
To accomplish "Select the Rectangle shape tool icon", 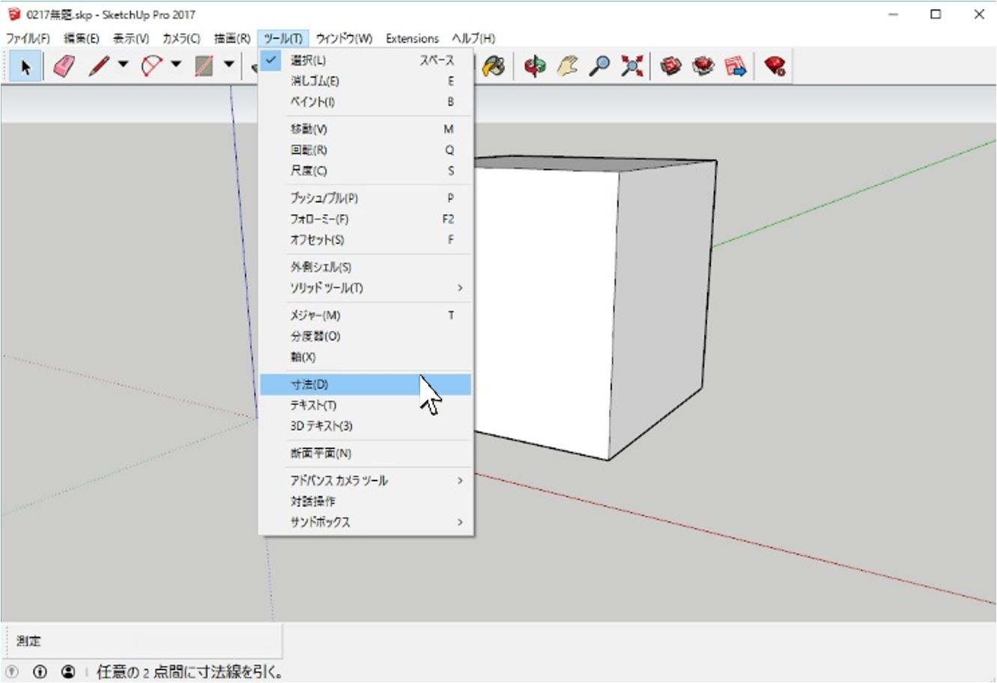I will click(204, 67).
